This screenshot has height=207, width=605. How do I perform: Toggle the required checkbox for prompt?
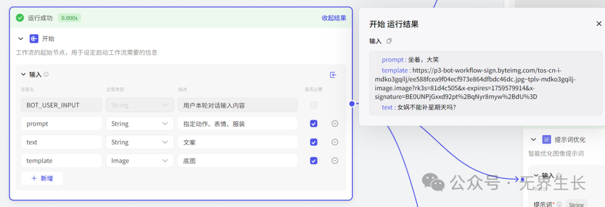tap(314, 123)
